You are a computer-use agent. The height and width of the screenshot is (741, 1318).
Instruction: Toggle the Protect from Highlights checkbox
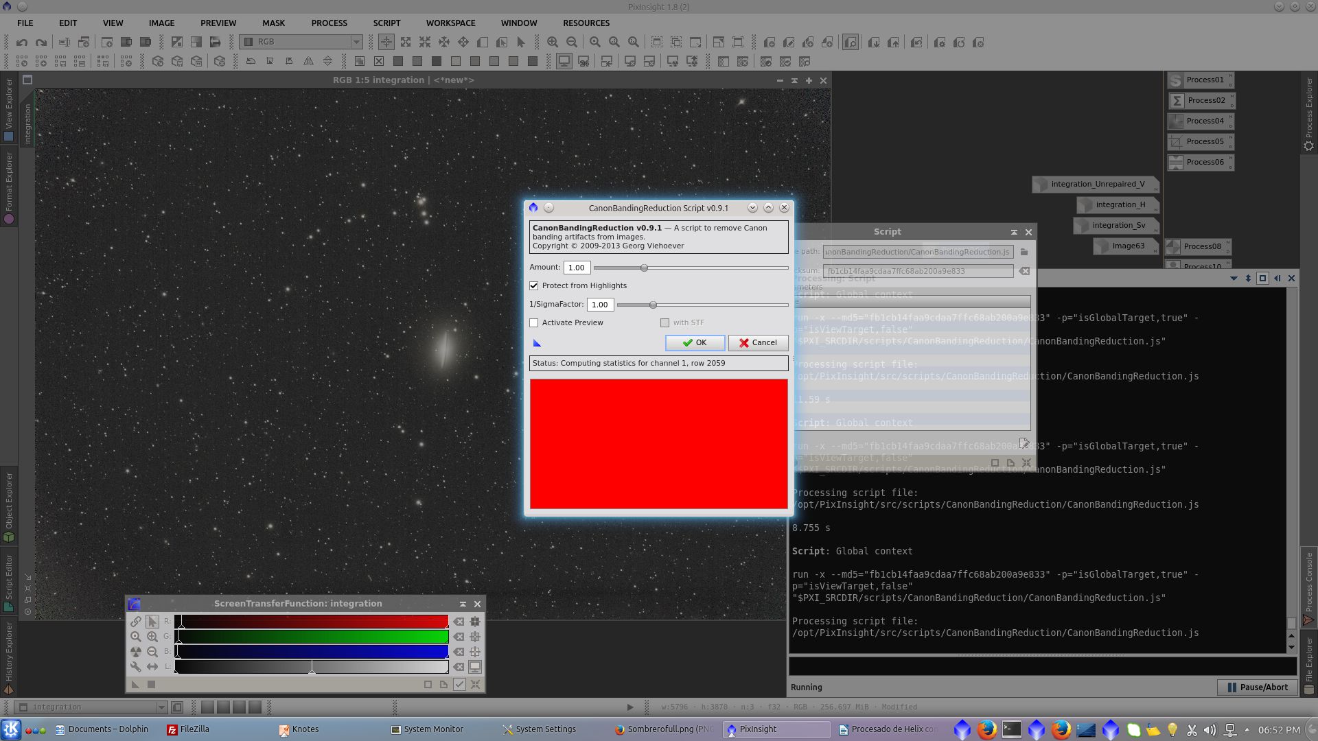pyautogui.click(x=534, y=286)
